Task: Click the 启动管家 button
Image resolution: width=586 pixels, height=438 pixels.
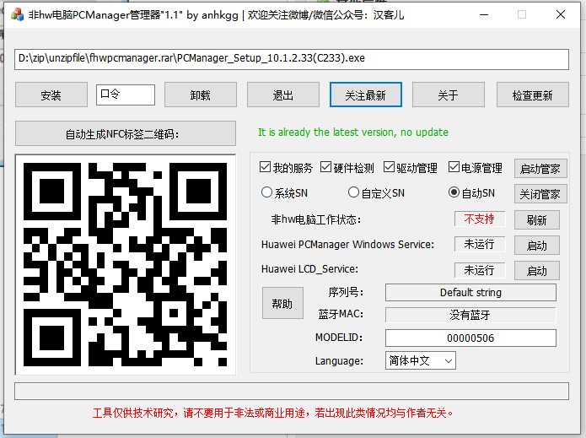Action: (x=540, y=169)
